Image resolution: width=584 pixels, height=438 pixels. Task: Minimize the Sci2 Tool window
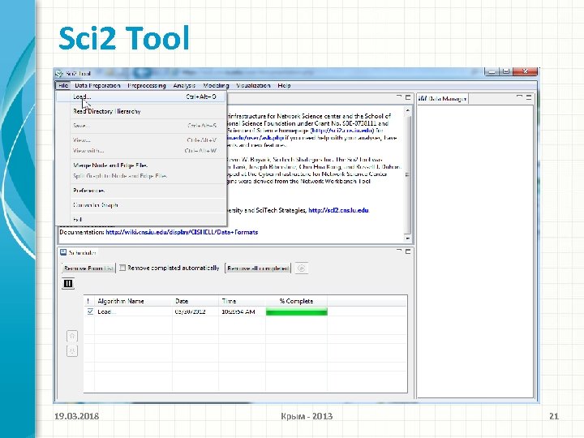coord(492,71)
